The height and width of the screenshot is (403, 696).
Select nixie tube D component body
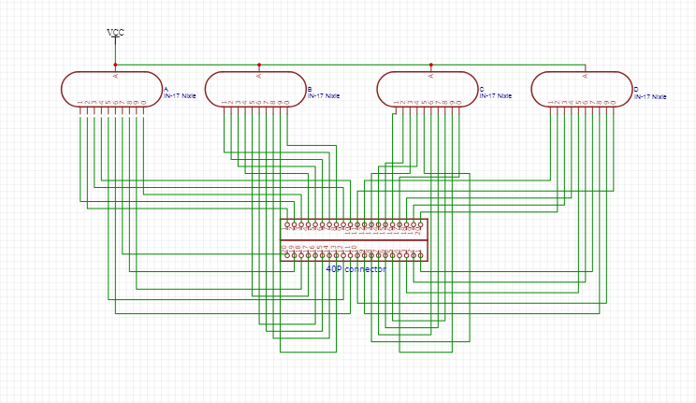click(x=582, y=89)
